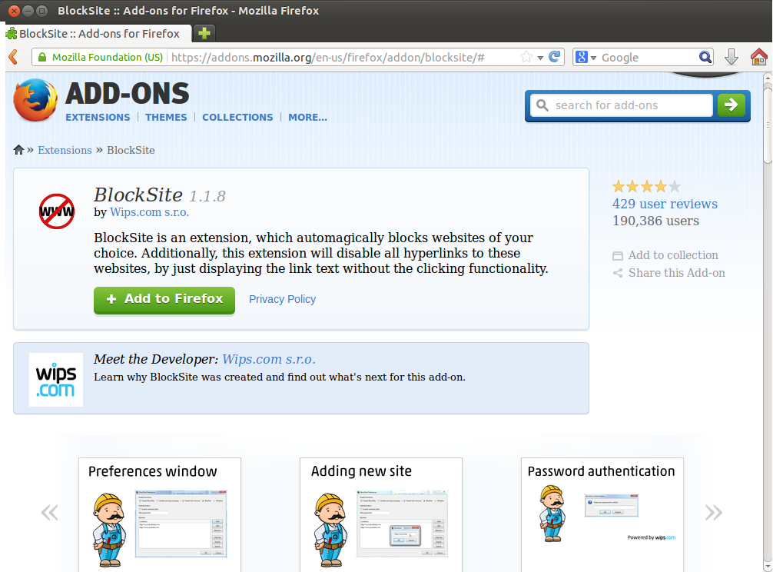Click the star rating icons
The image size is (773, 572).
click(646, 186)
